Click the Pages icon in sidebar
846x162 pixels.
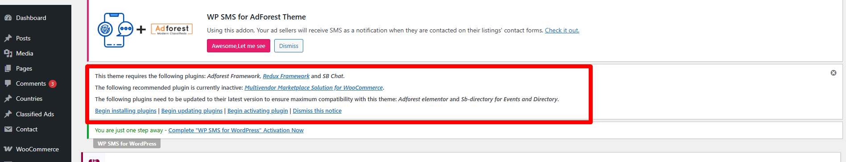pos(8,68)
